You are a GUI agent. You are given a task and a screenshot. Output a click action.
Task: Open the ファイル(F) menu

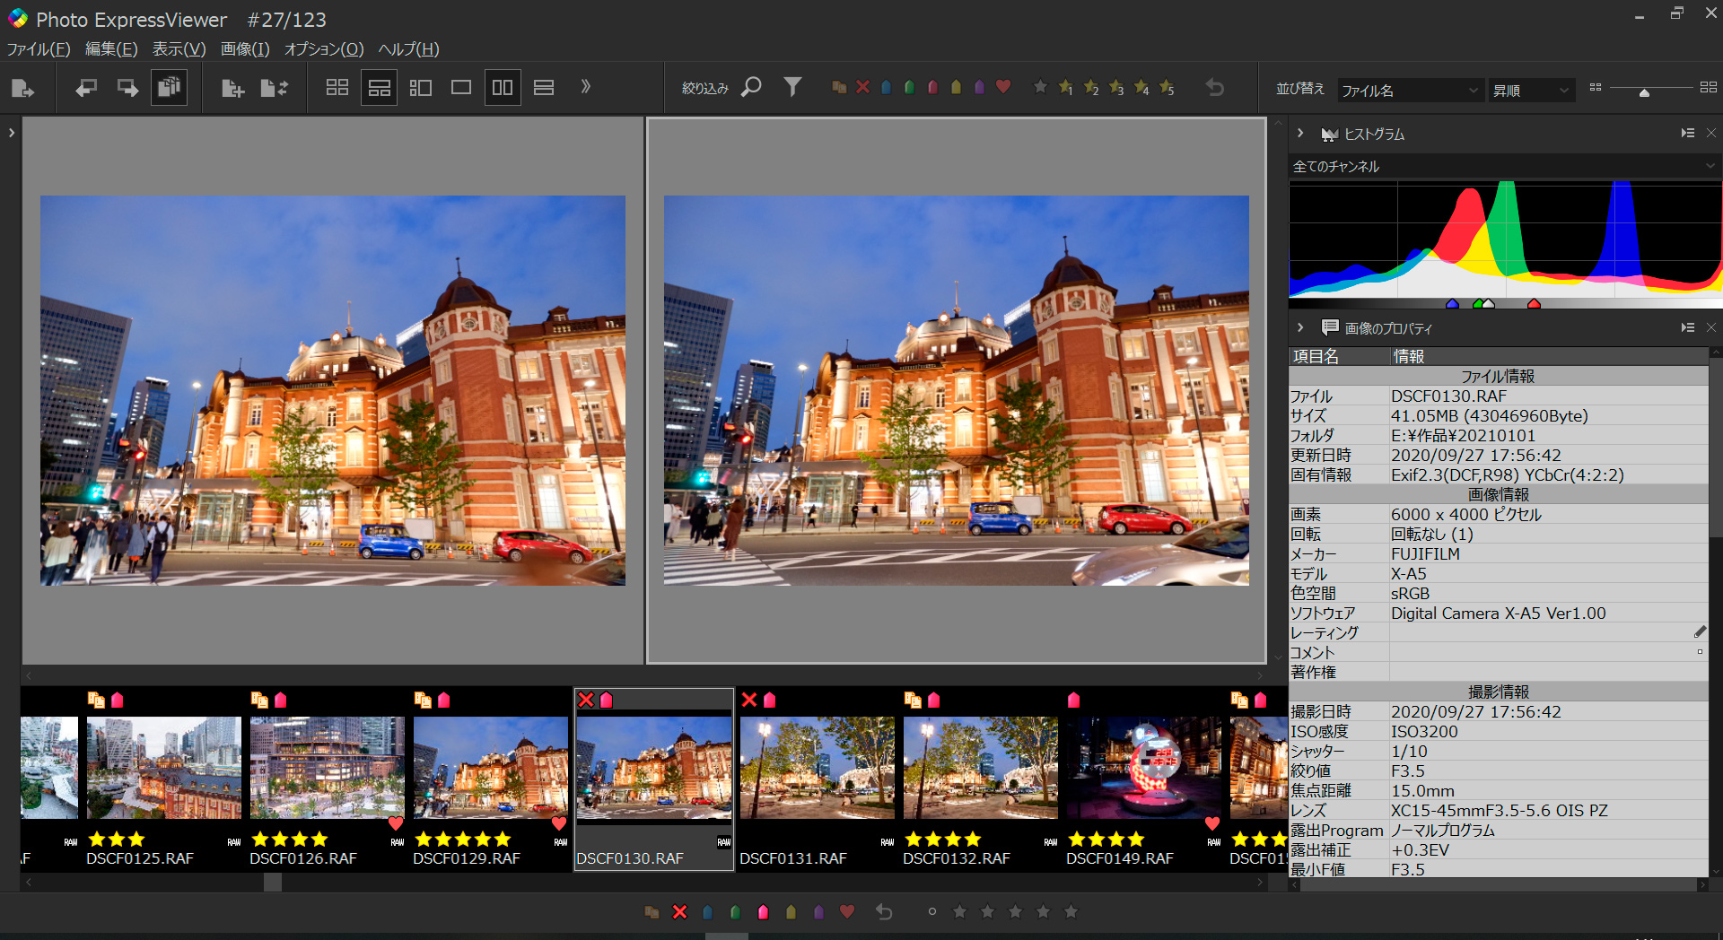(39, 49)
